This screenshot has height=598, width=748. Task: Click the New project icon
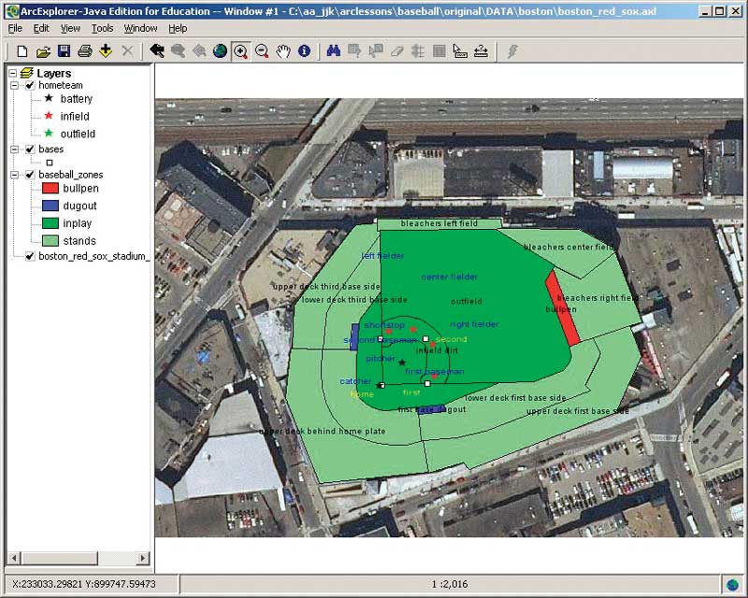pyautogui.click(x=22, y=51)
